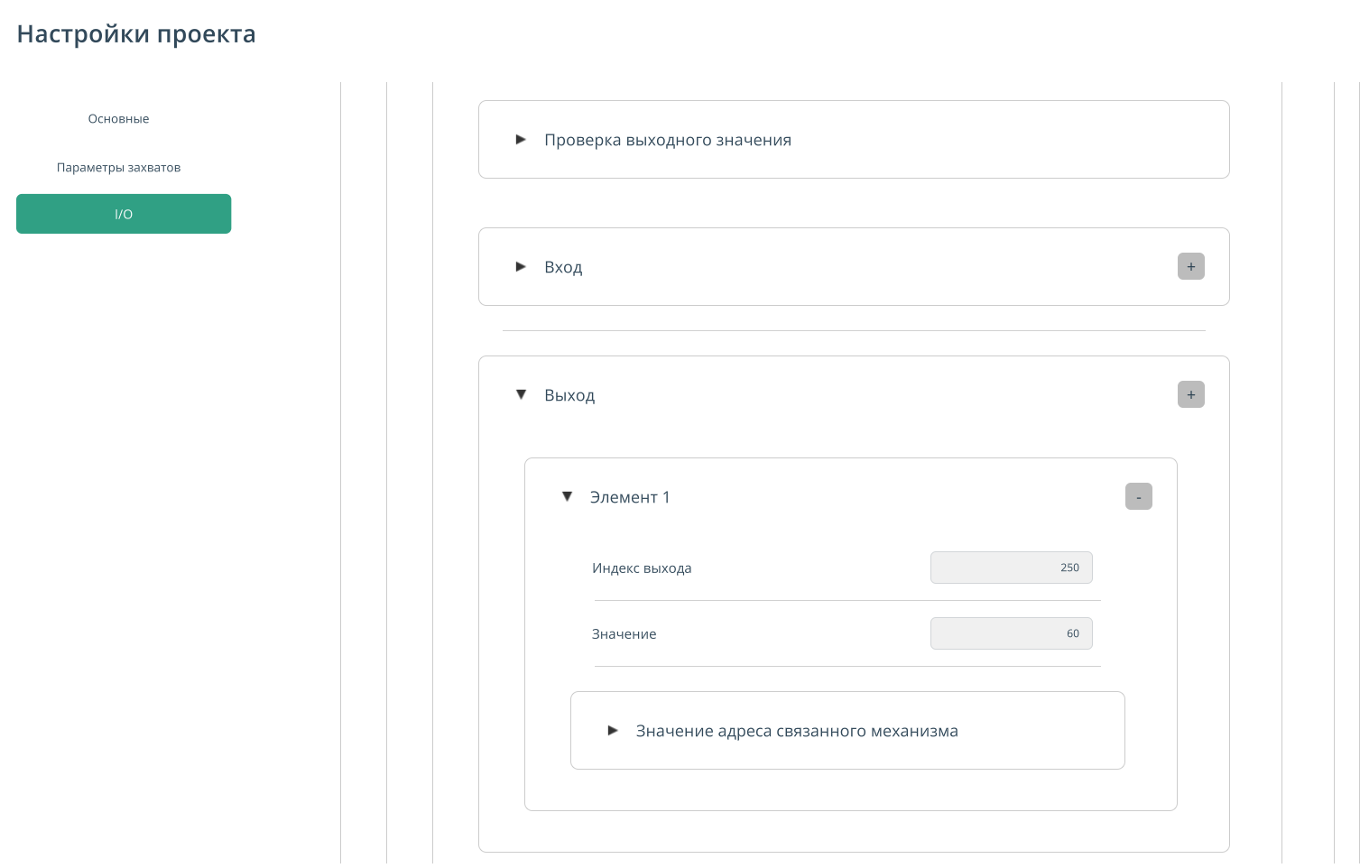This screenshot has width=1360, height=868.
Task: Click Значение адреса связанного механизма title text
Action: pos(796,731)
